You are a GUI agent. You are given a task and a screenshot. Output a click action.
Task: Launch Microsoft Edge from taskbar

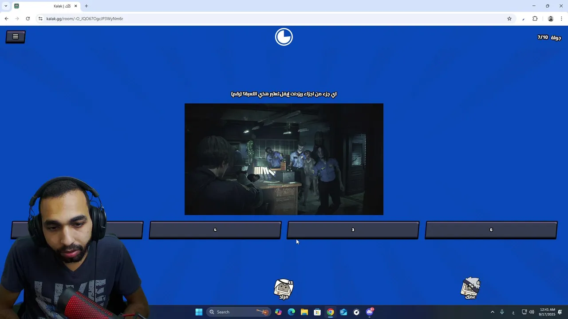[291, 312]
